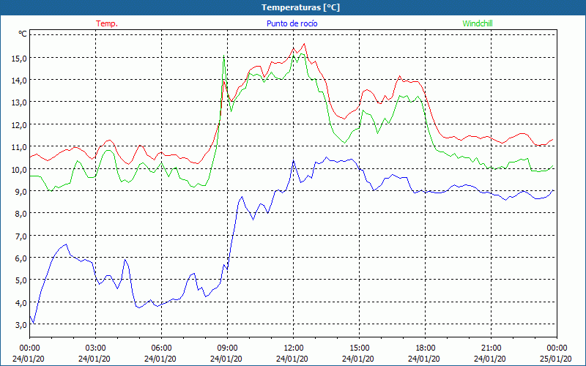Select the green 'Windchill' legend label
The height and width of the screenshot is (366, 586).
[x=478, y=23]
